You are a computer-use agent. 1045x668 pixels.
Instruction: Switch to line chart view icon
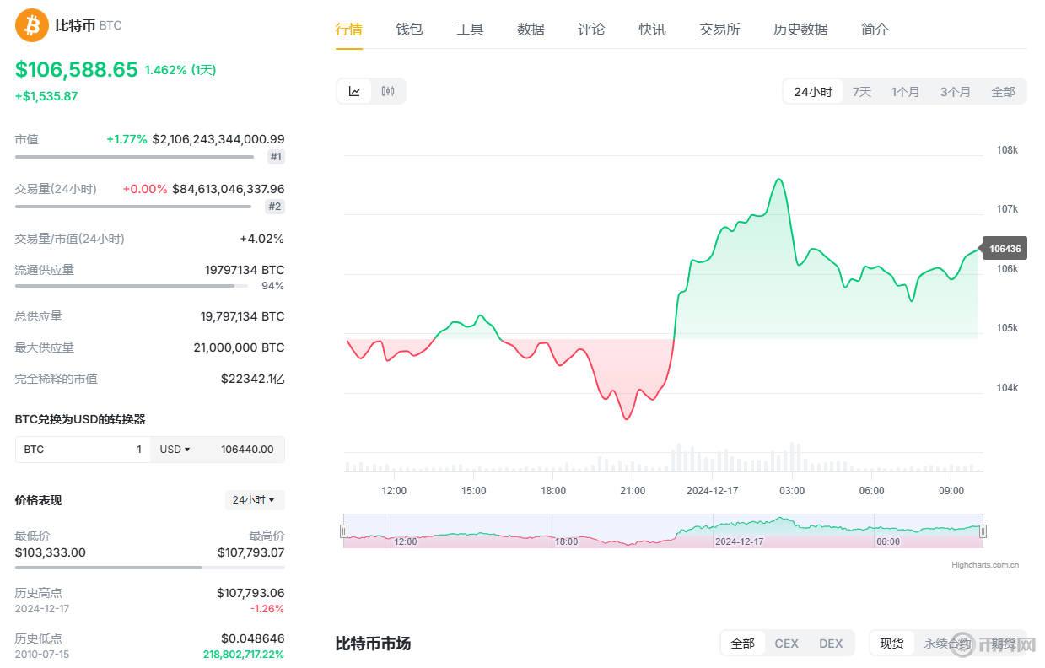pyautogui.click(x=354, y=91)
